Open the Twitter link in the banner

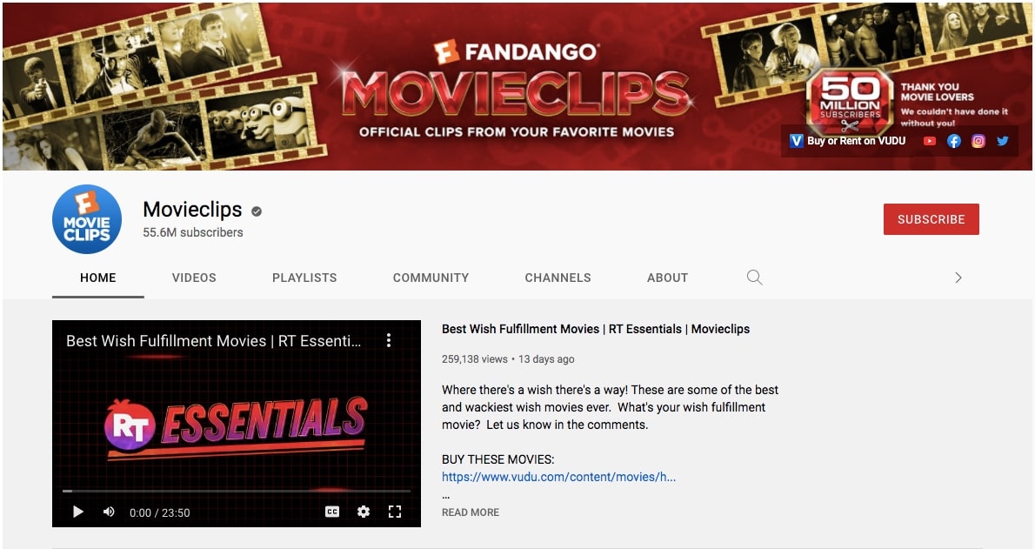(x=1003, y=141)
